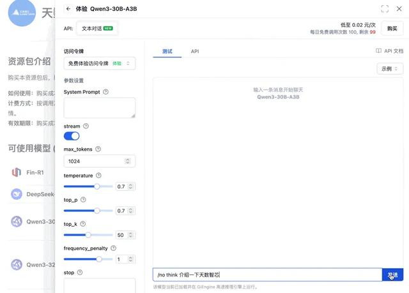Screen dimensions: 409x293
Task: Switch to the 测试 tab
Action: coord(167,51)
